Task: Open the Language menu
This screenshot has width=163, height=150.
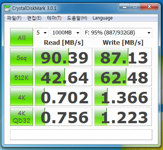Action: pos(103,18)
